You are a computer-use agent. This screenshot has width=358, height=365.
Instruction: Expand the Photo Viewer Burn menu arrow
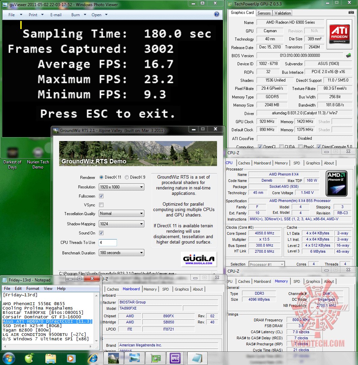tap(85, 15)
